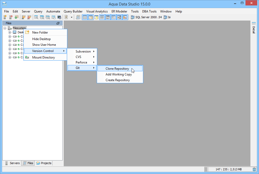The width and height of the screenshot is (259, 174).
Task: Open the Git submenu entry
Action: pyautogui.click(x=82, y=68)
